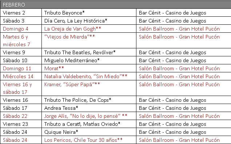This screenshot has width=231, height=144.
Task: Click Kramer, "Súper Papá"** event
Action: (72, 84)
